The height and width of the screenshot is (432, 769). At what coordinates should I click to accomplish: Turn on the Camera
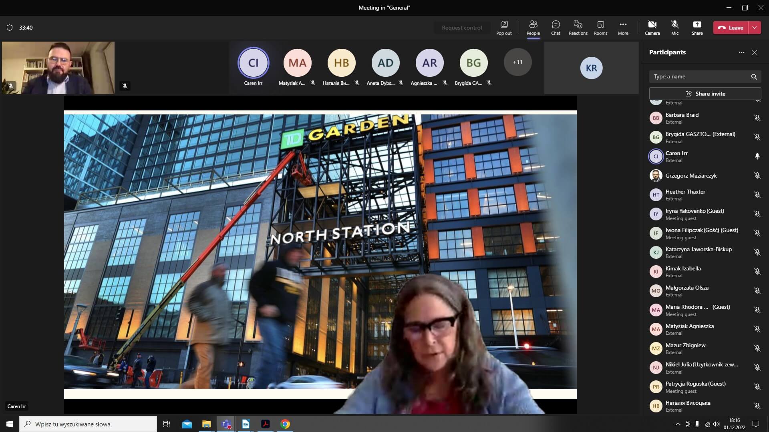click(652, 28)
